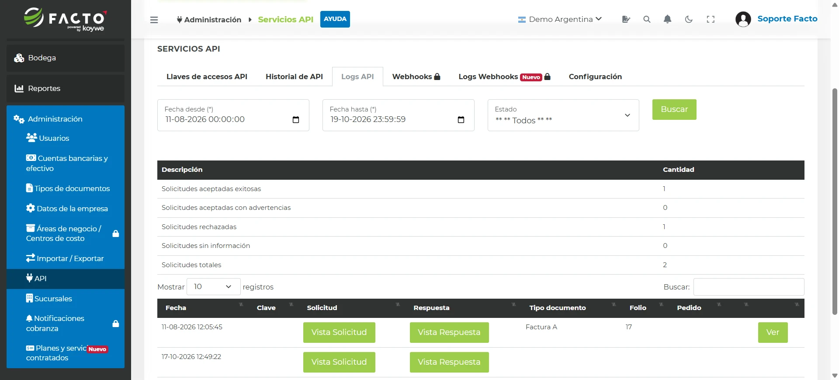Screen dimensions: 839x380
Task: Open Bodega in the sidebar
Action: pyautogui.click(x=66, y=58)
